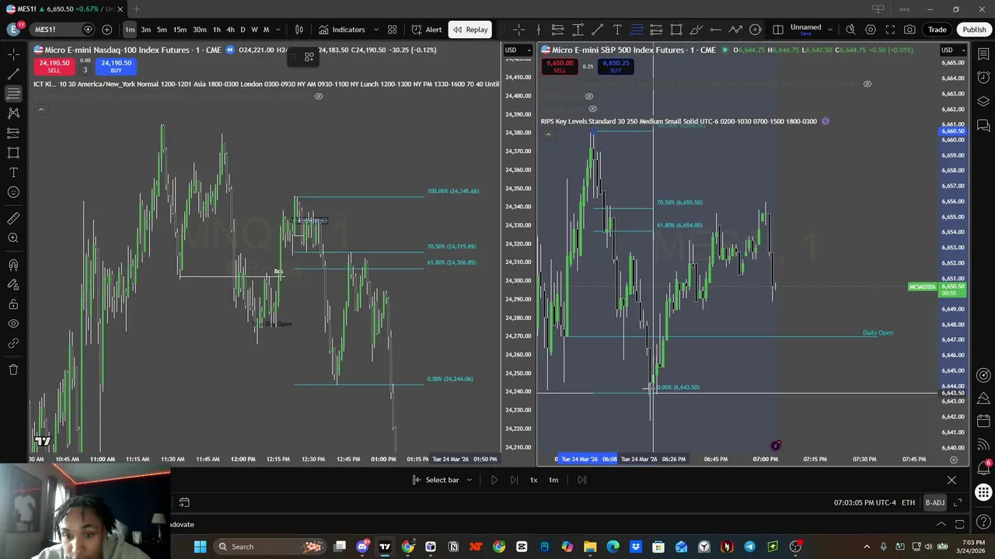Toggle lock all drawings
995x559 pixels.
click(13, 304)
